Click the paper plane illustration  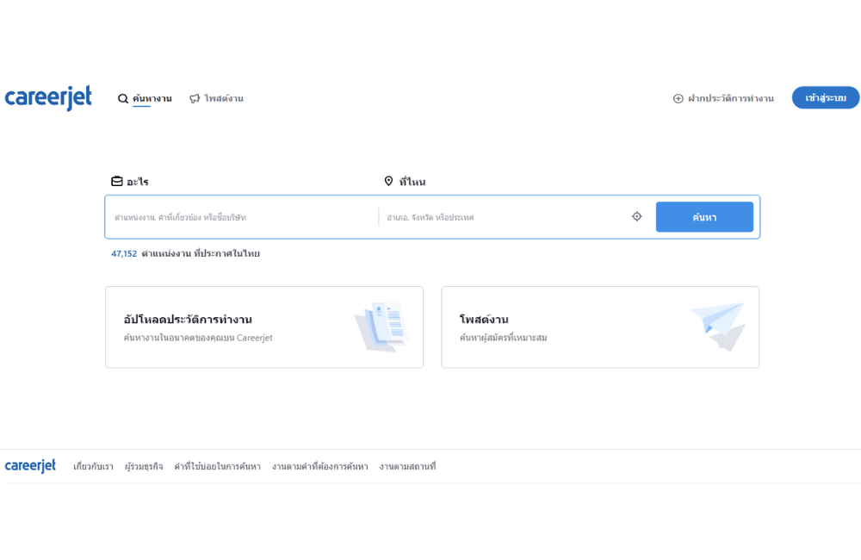click(x=717, y=326)
